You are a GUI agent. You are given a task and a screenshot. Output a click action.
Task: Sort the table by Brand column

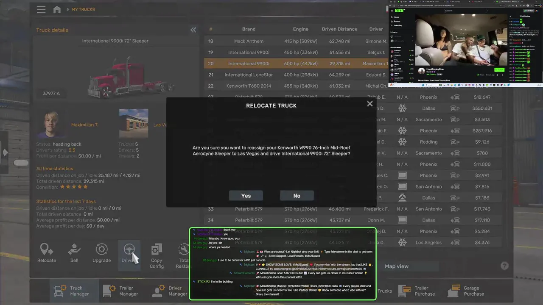click(249, 29)
